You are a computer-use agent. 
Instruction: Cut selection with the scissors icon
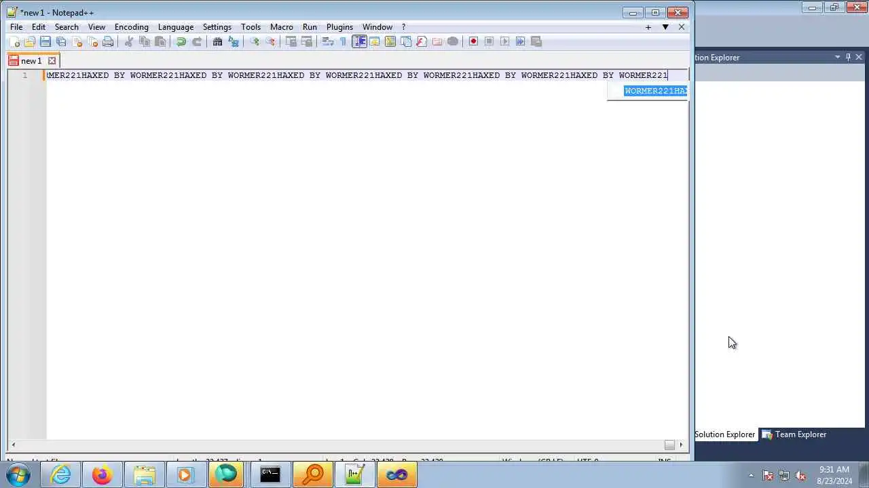click(129, 41)
